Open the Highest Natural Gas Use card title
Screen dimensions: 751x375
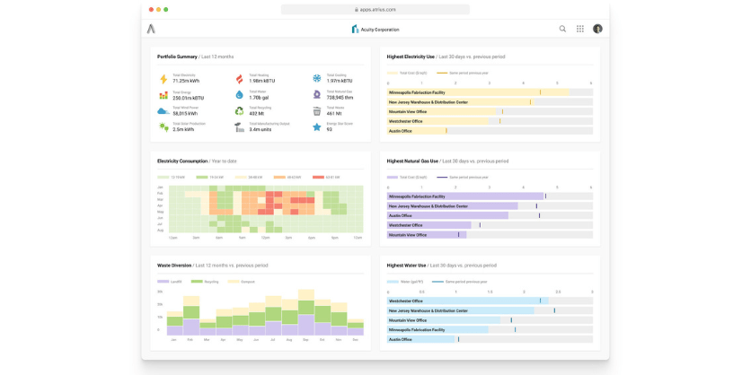(x=412, y=161)
